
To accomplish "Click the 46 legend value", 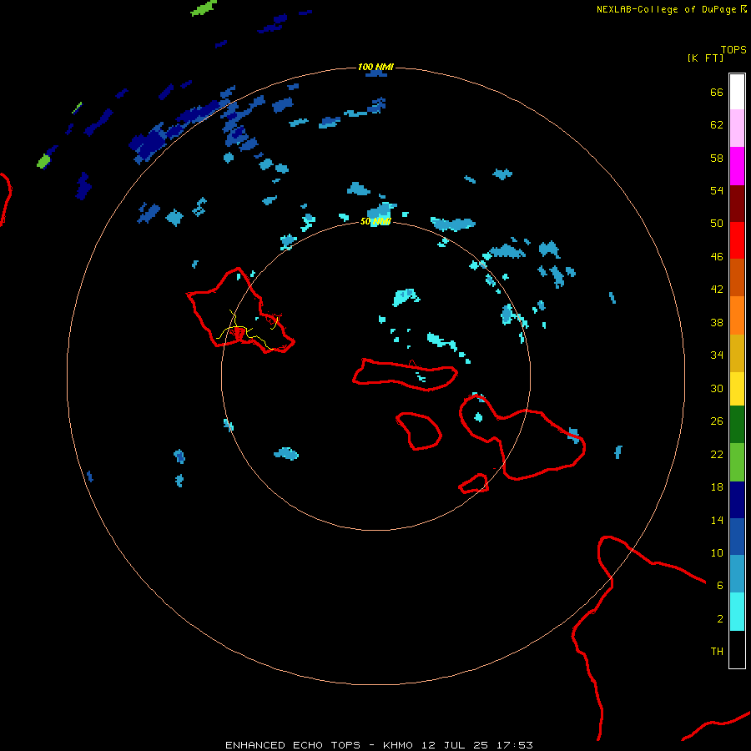I will (717, 257).
